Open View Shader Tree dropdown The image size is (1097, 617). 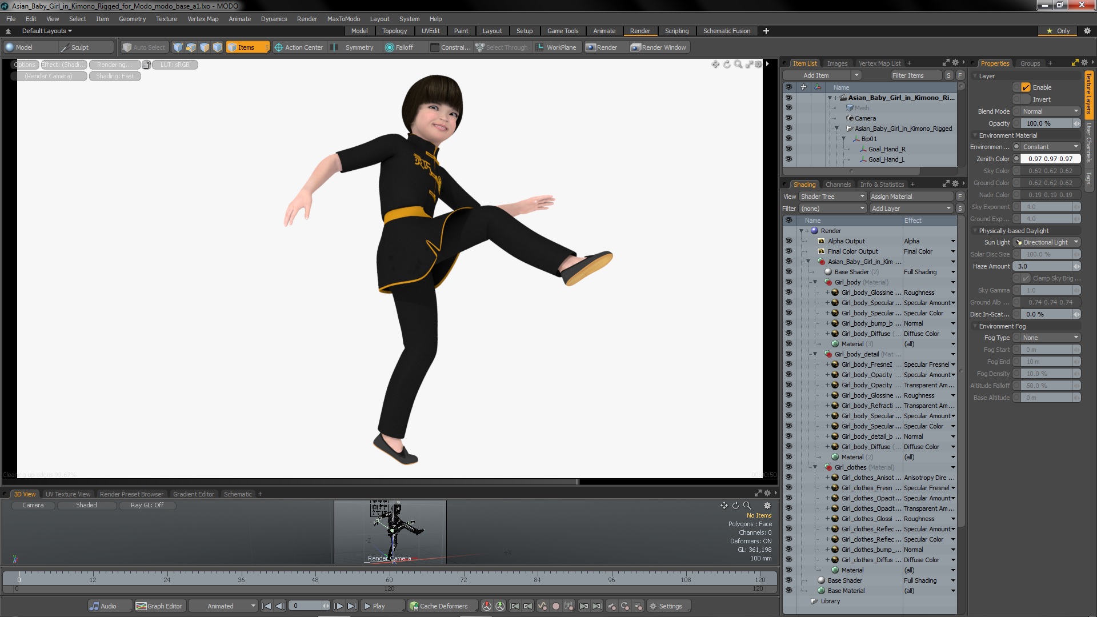pos(832,197)
